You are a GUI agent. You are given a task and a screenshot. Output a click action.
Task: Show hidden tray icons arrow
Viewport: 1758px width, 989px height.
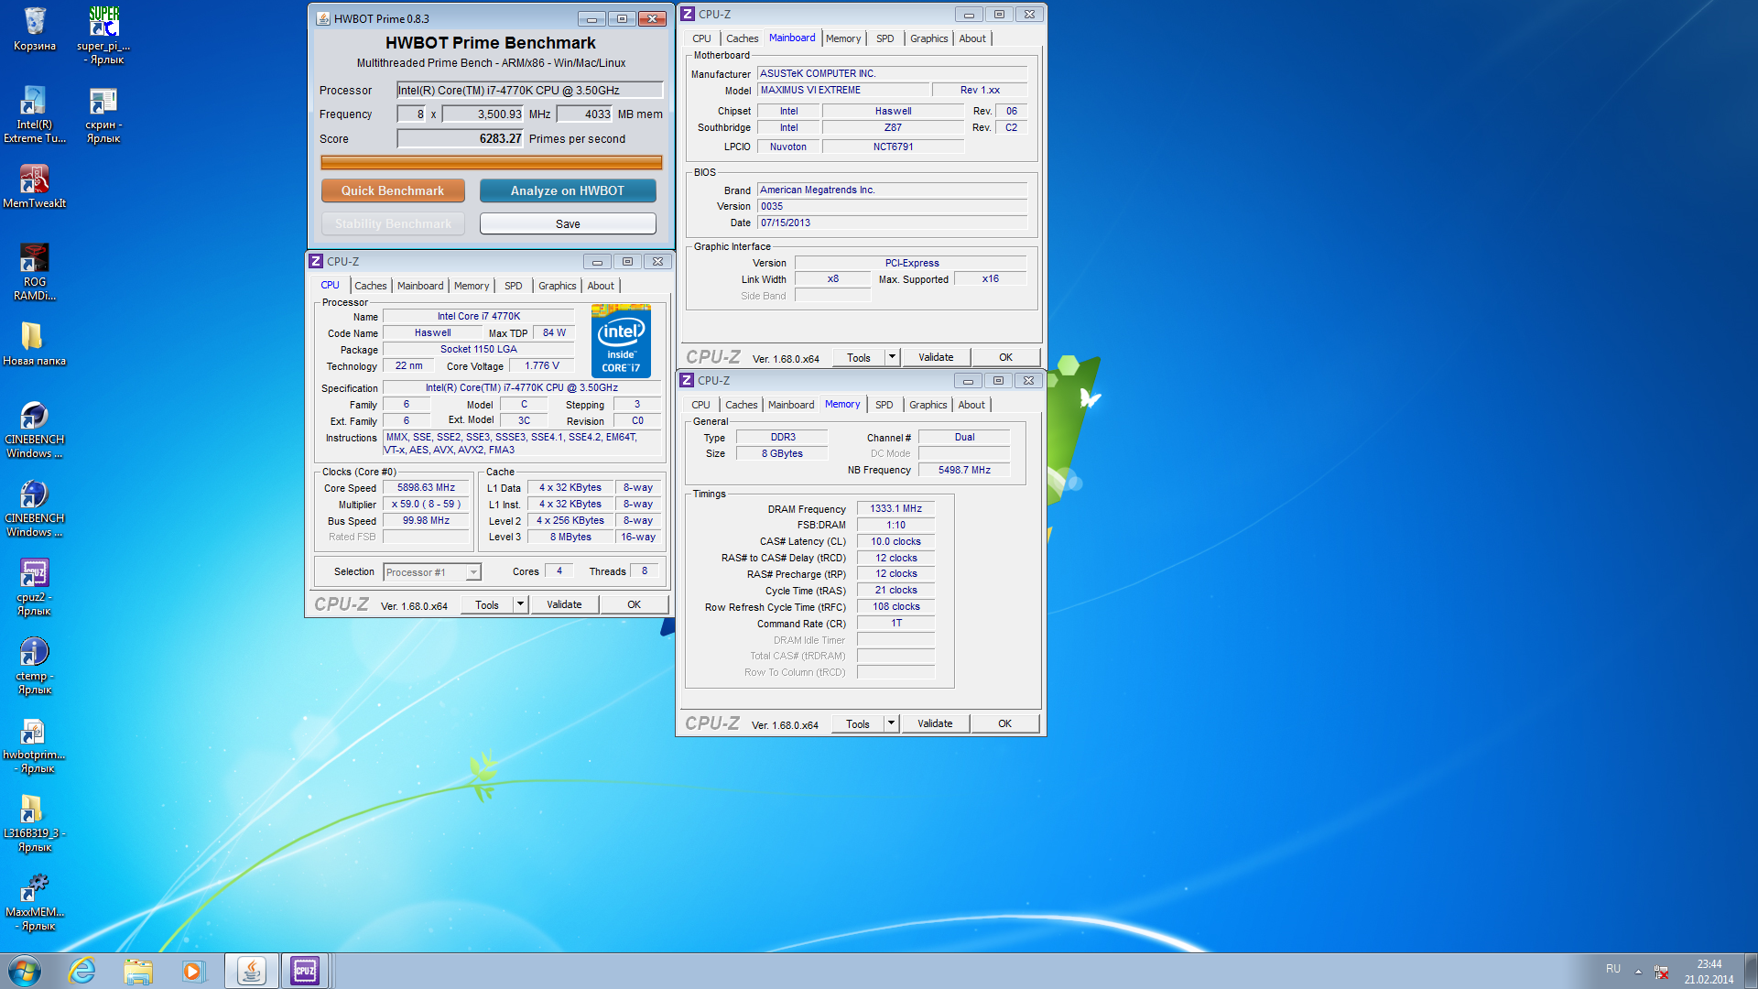(1638, 971)
